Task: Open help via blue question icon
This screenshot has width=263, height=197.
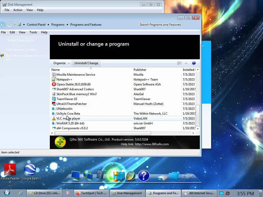Action: [194, 63]
